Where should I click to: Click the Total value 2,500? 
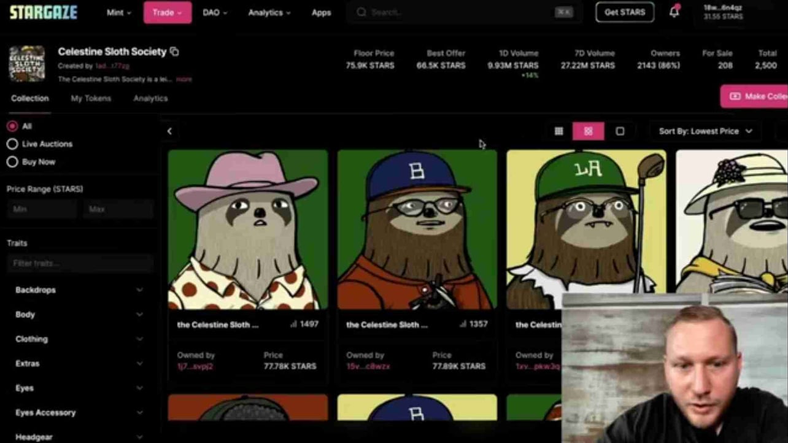[x=766, y=66]
